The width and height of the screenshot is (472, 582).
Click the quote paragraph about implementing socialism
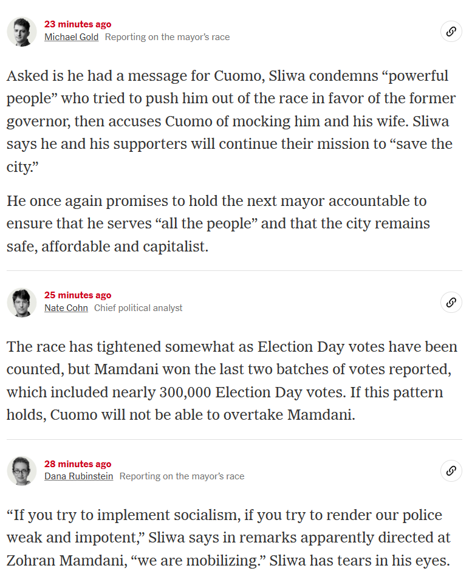[x=228, y=538]
